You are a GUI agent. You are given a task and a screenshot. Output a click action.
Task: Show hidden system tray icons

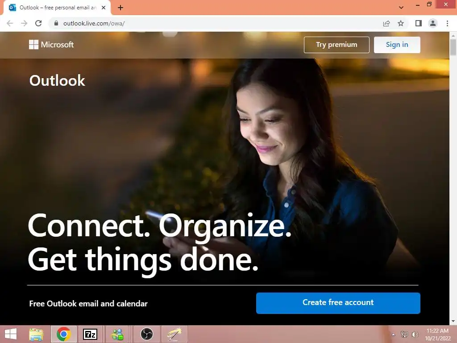click(x=394, y=335)
